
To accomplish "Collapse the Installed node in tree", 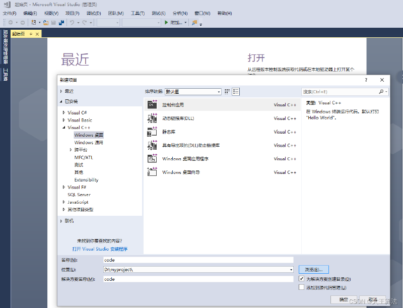I will click(61, 101).
